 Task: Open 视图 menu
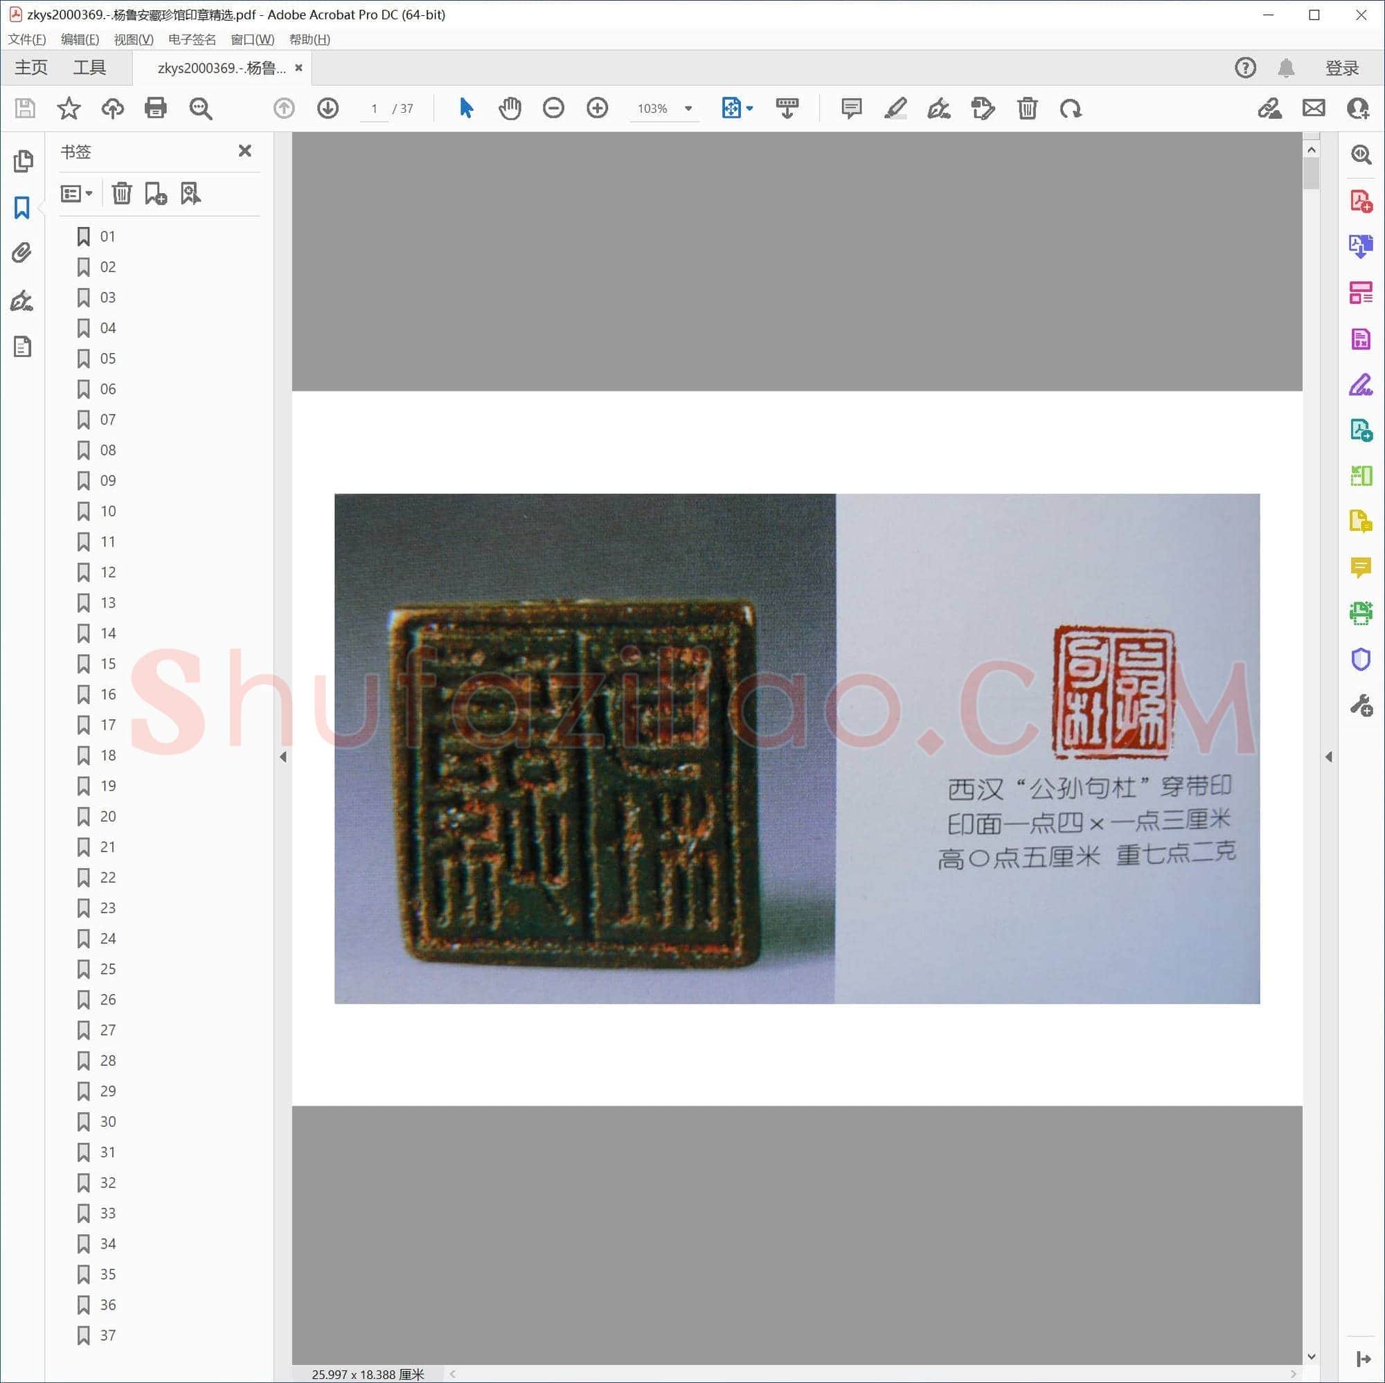[x=134, y=39]
